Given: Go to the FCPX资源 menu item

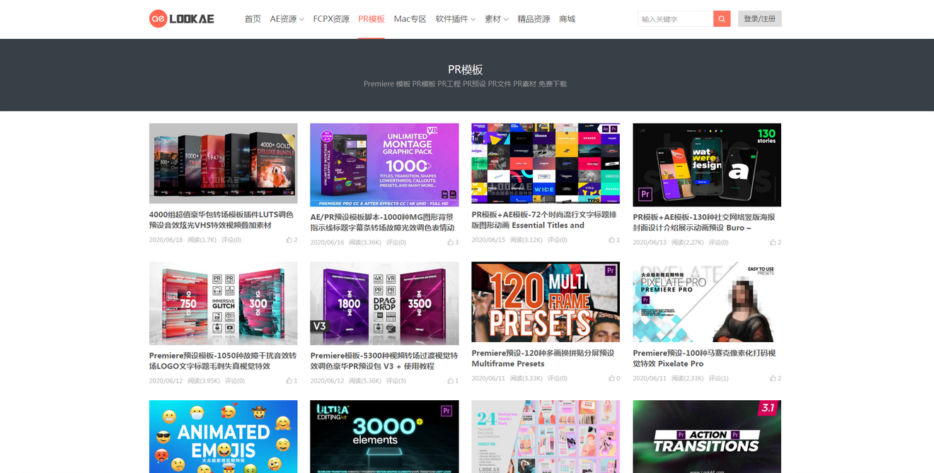Looking at the screenshot, I should pyautogui.click(x=331, y=19).
